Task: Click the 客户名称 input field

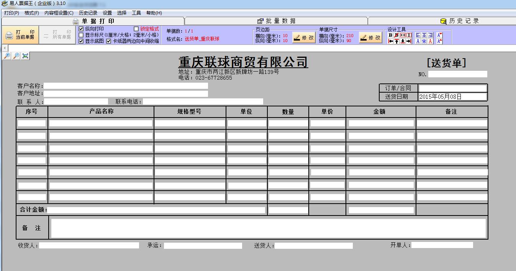Action: [x=126, y=86]
